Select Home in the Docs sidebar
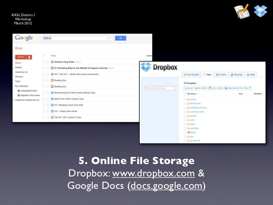The image size is (273, 205). tap(18, 63)
